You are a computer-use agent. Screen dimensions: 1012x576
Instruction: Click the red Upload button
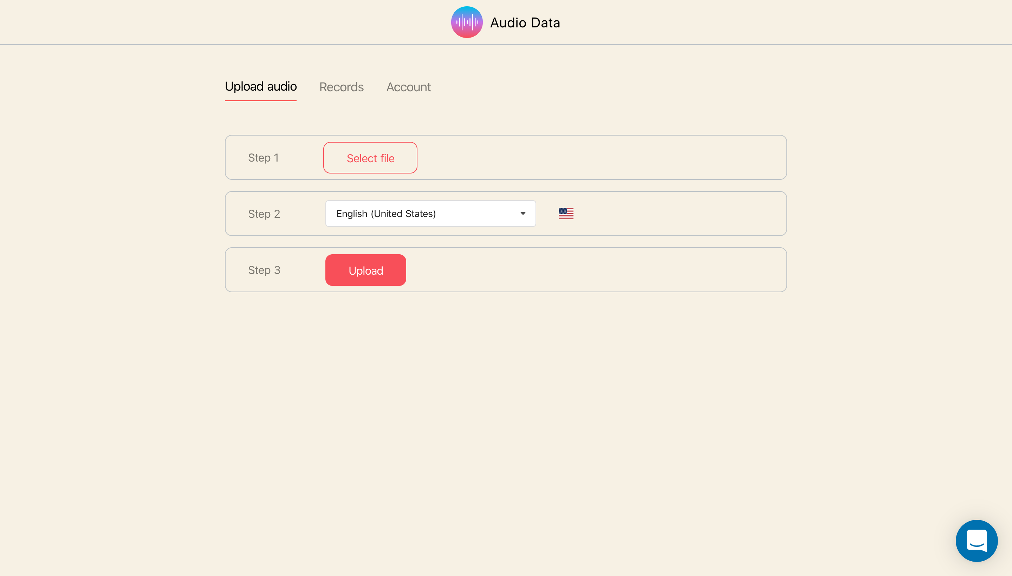365,270
